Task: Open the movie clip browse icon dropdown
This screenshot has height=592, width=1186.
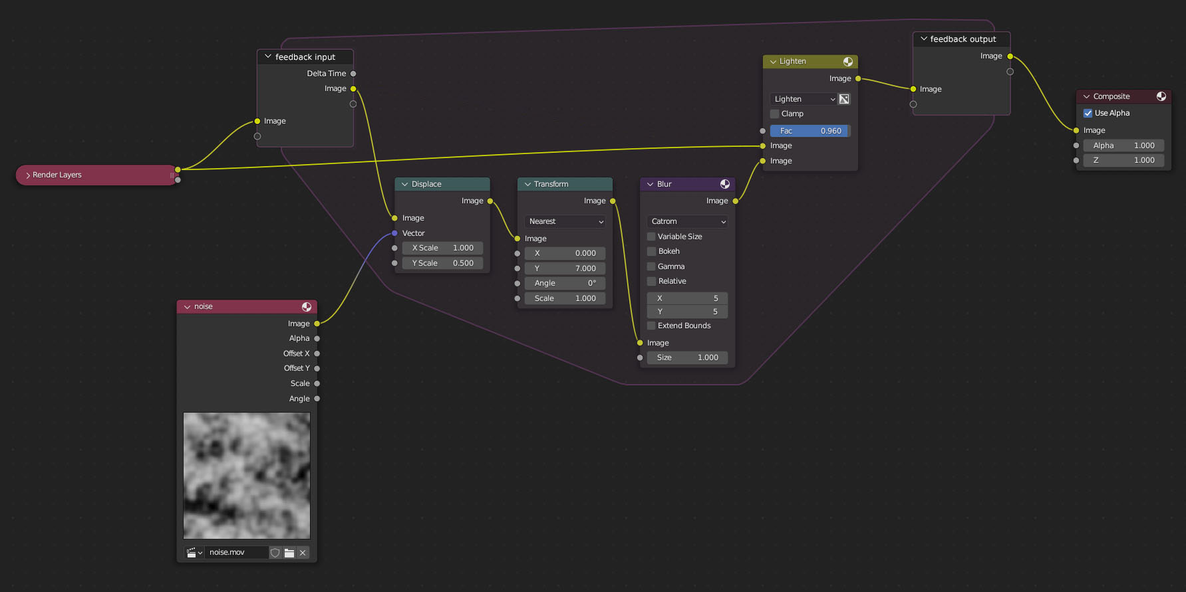Action: [194, 553]
